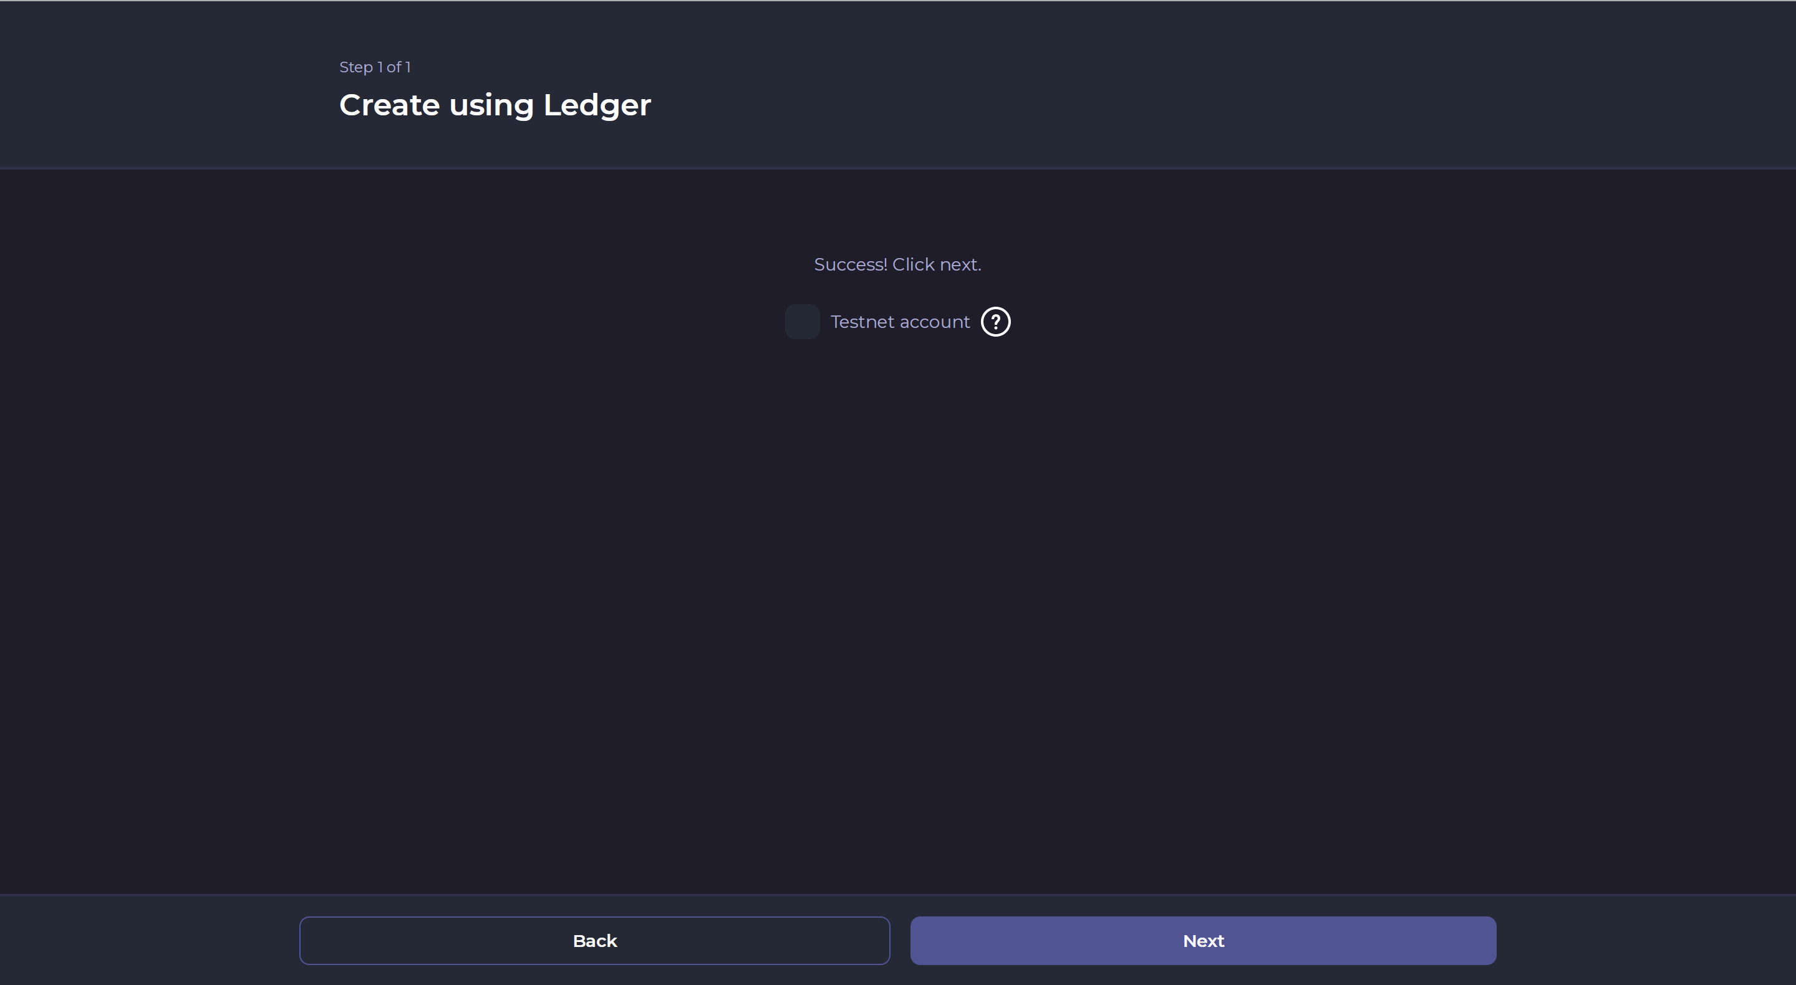Click the "Testnet account" label text

click(x=899, y=322)
